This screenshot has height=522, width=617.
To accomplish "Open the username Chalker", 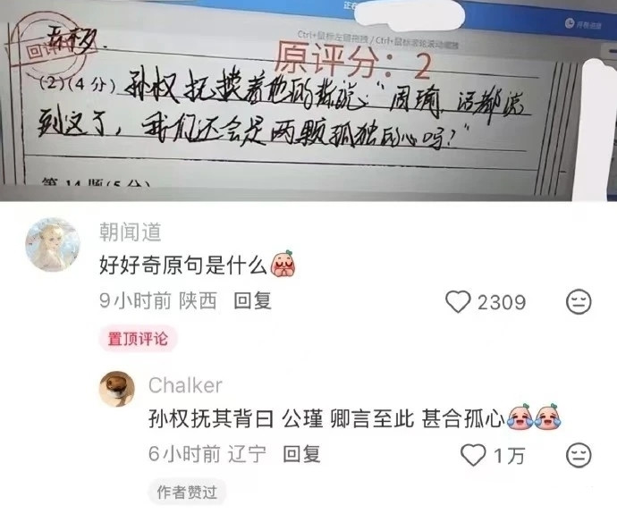I will (x=185, y=385).
